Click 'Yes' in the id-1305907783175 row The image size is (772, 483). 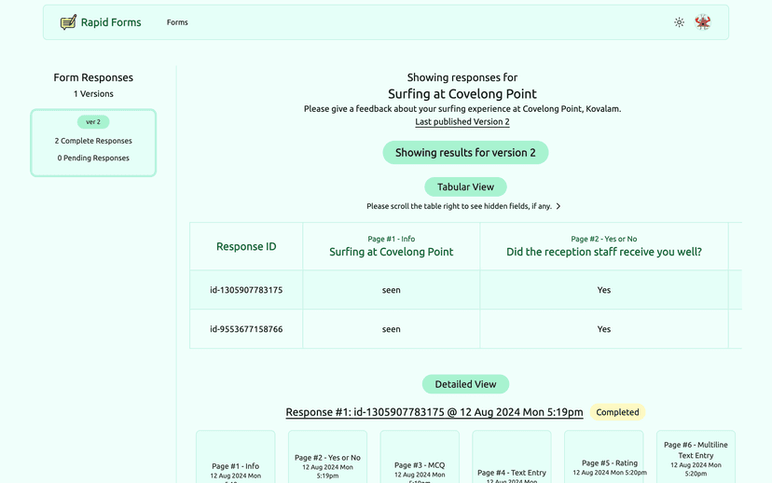point(603,290)
